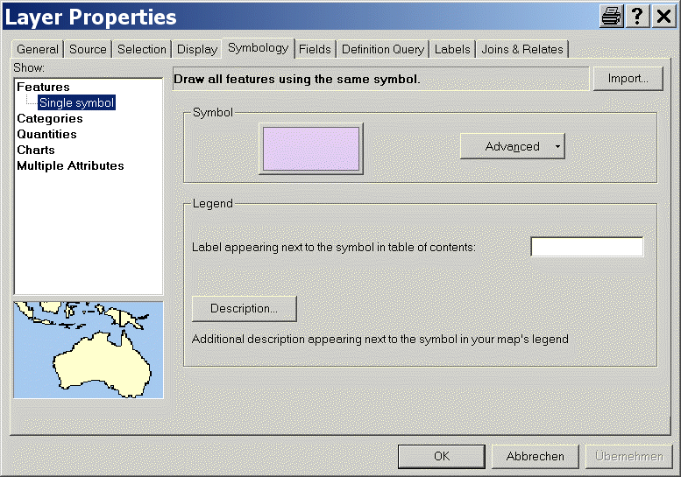Click the Übernehmen button

[x=629, y=456]
